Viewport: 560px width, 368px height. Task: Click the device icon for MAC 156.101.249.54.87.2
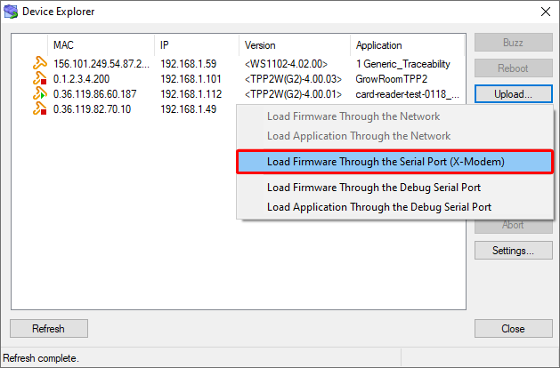(39, 63)
